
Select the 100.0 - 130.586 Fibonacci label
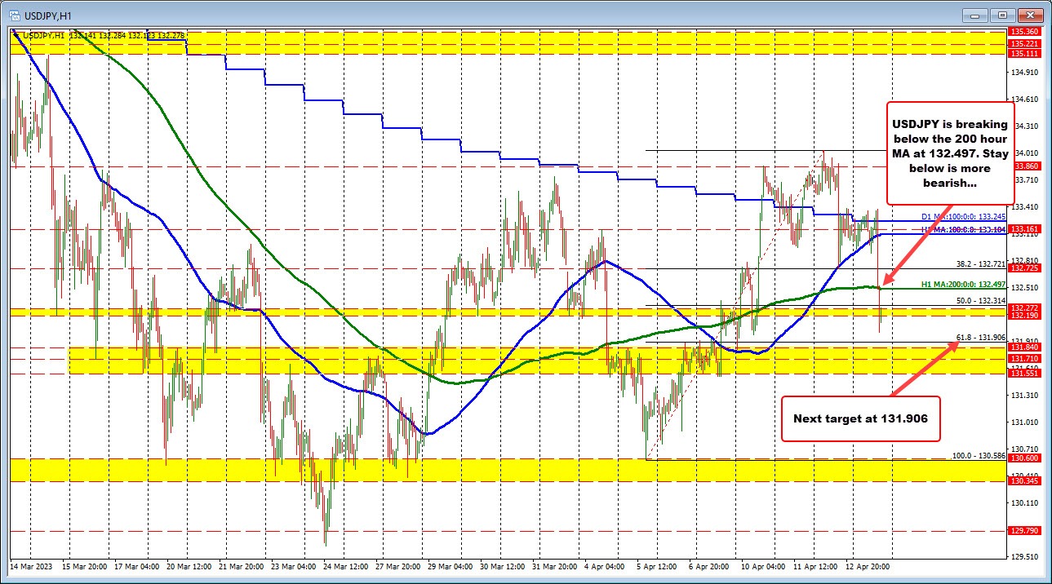[978, 455]
